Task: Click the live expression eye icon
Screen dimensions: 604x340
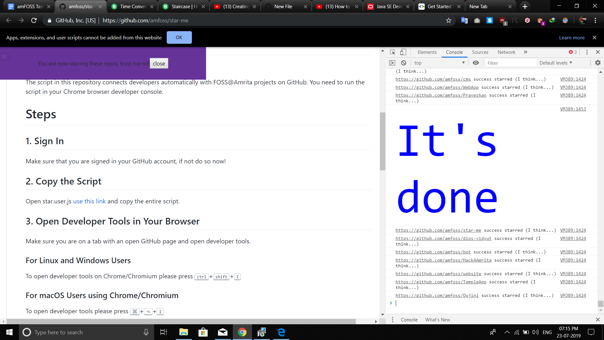Action: click(x=476, y=63)
